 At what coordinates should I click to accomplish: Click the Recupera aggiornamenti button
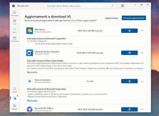click(x=134, y=18)
